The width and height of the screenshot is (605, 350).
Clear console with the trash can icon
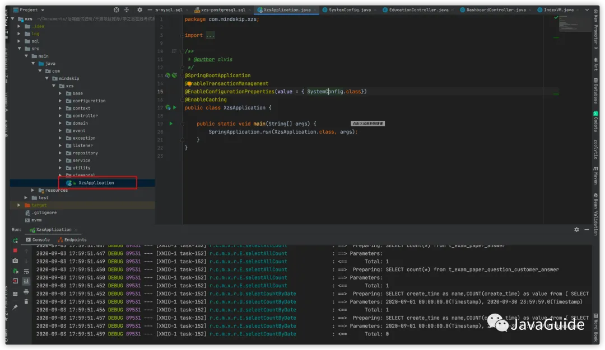pos(26,301)
